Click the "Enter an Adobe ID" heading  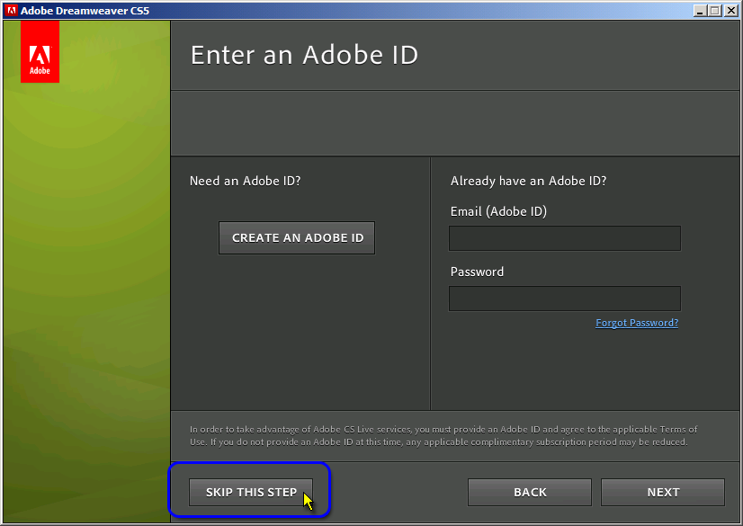coord(304,55)
